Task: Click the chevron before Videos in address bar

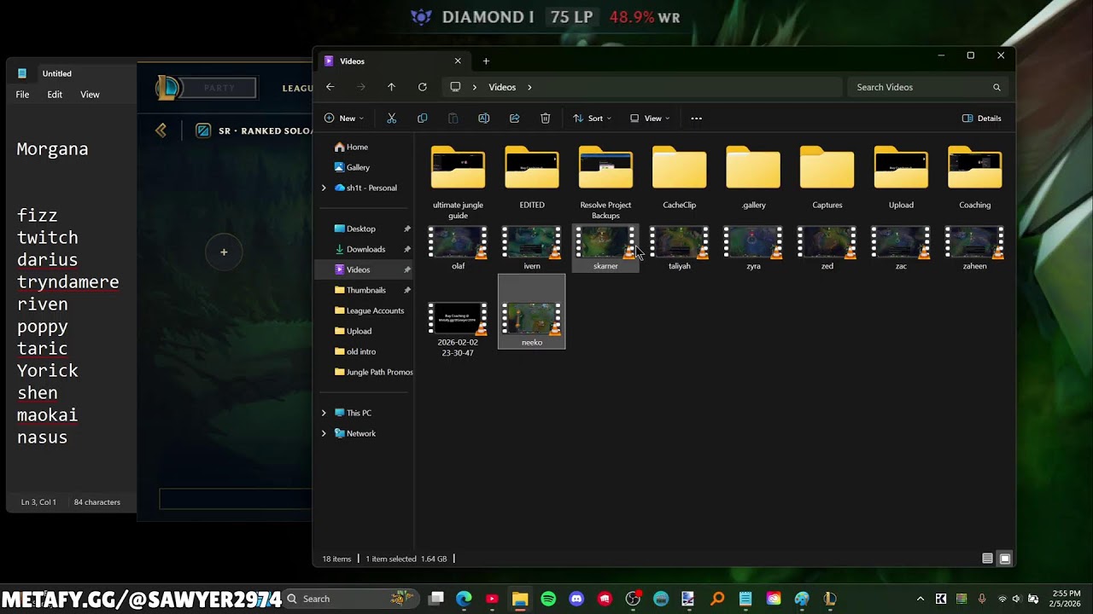Action: tap(475, 87)
